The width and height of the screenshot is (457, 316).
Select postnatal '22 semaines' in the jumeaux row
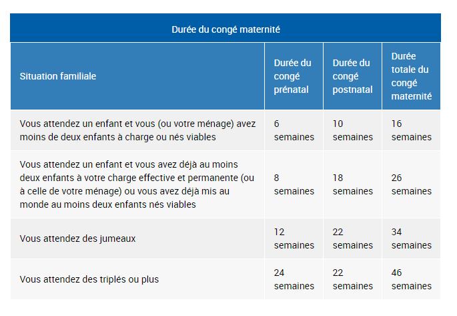click(x=352, y=239)
